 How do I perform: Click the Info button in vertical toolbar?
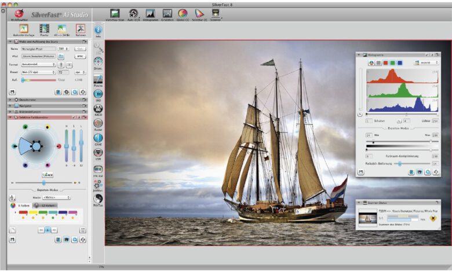(98, 29)
